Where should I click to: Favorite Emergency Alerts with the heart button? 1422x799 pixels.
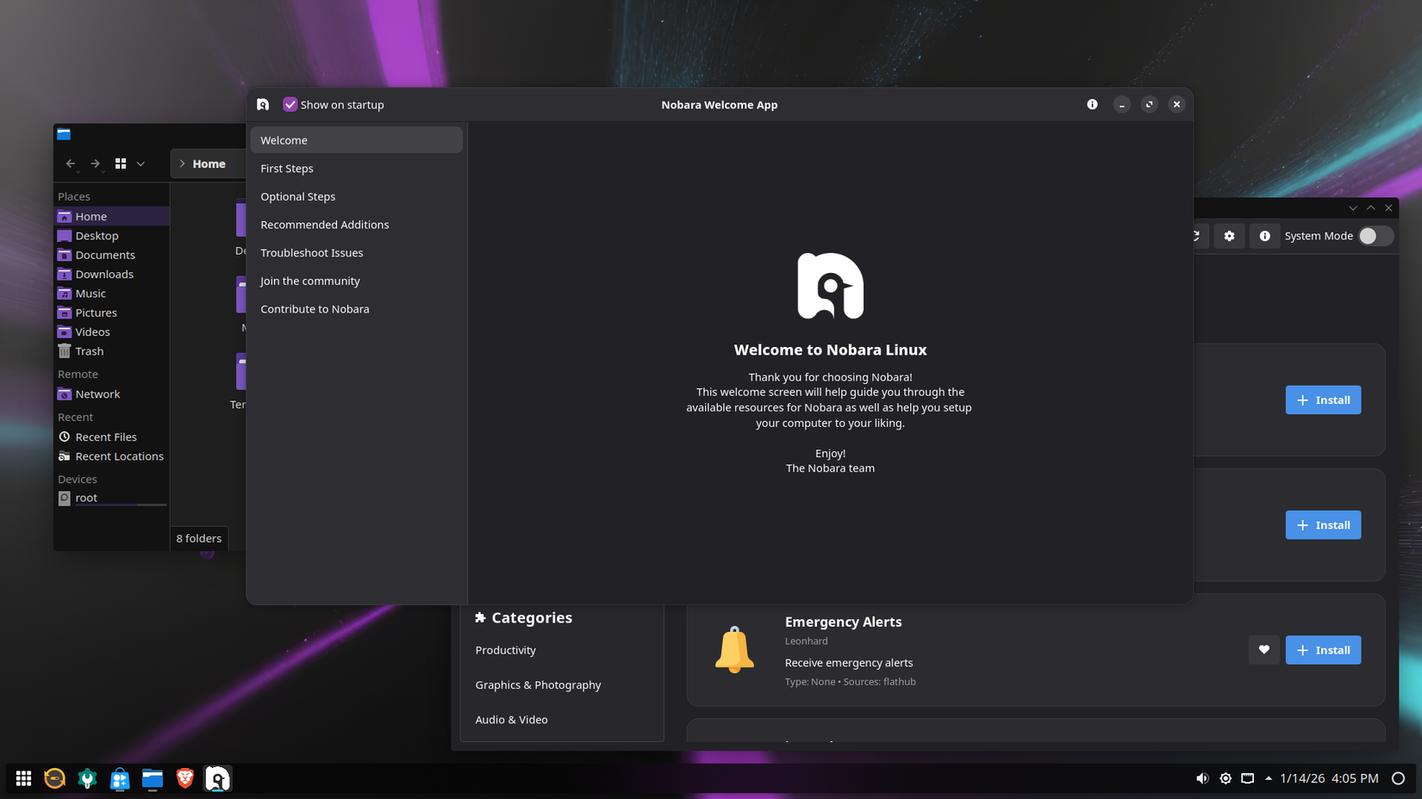[1264, 650]
